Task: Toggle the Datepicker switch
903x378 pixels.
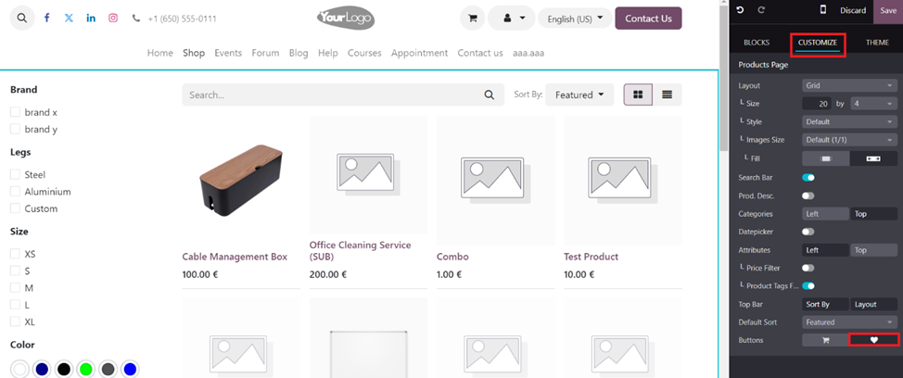Action: (808, 232)
